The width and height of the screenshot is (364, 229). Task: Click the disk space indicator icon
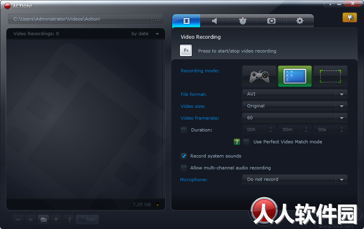coord(158,205)
